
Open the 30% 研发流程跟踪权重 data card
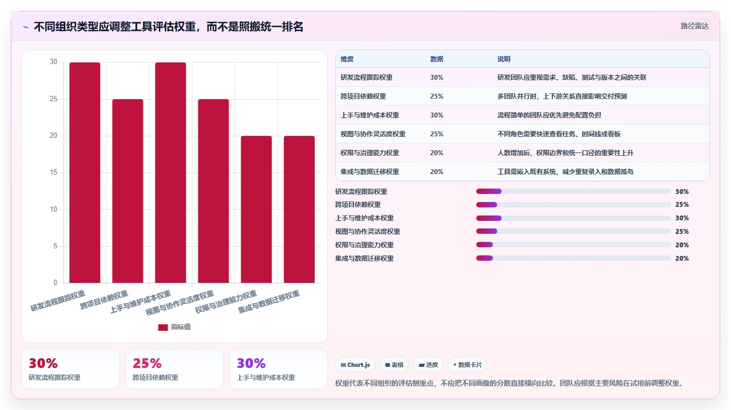click(x=70, y=369)
